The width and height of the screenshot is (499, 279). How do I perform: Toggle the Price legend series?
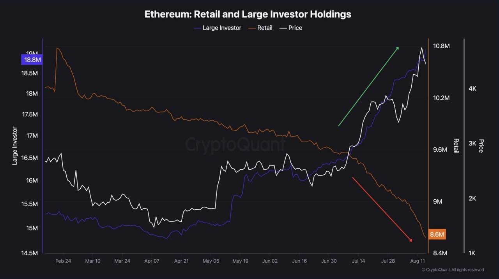coord(290,28)
